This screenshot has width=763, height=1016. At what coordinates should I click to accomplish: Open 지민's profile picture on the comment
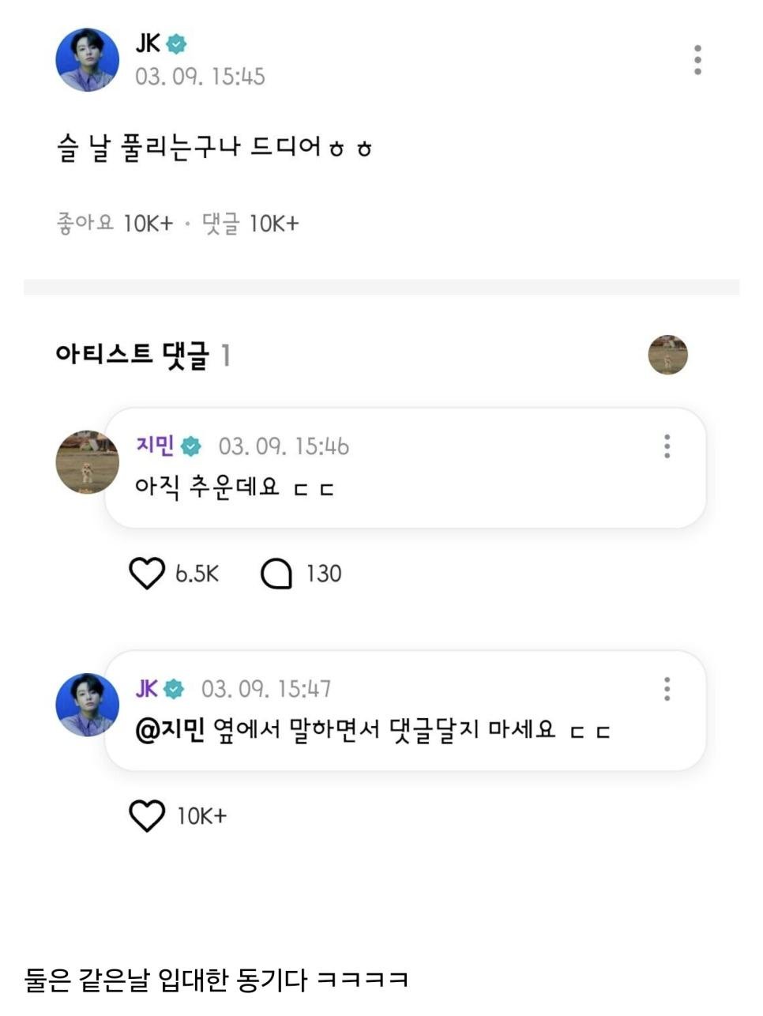point(87,463)
